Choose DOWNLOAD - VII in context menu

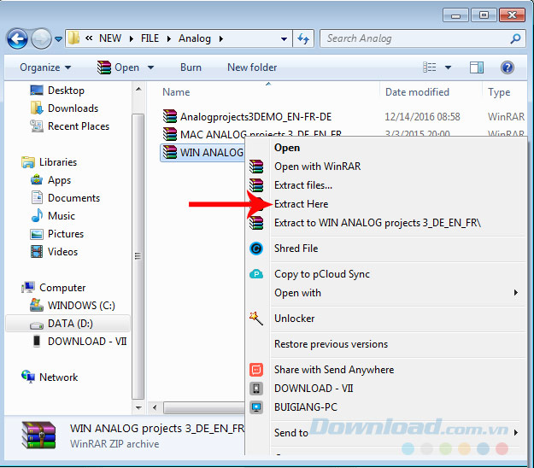point(314,389)
